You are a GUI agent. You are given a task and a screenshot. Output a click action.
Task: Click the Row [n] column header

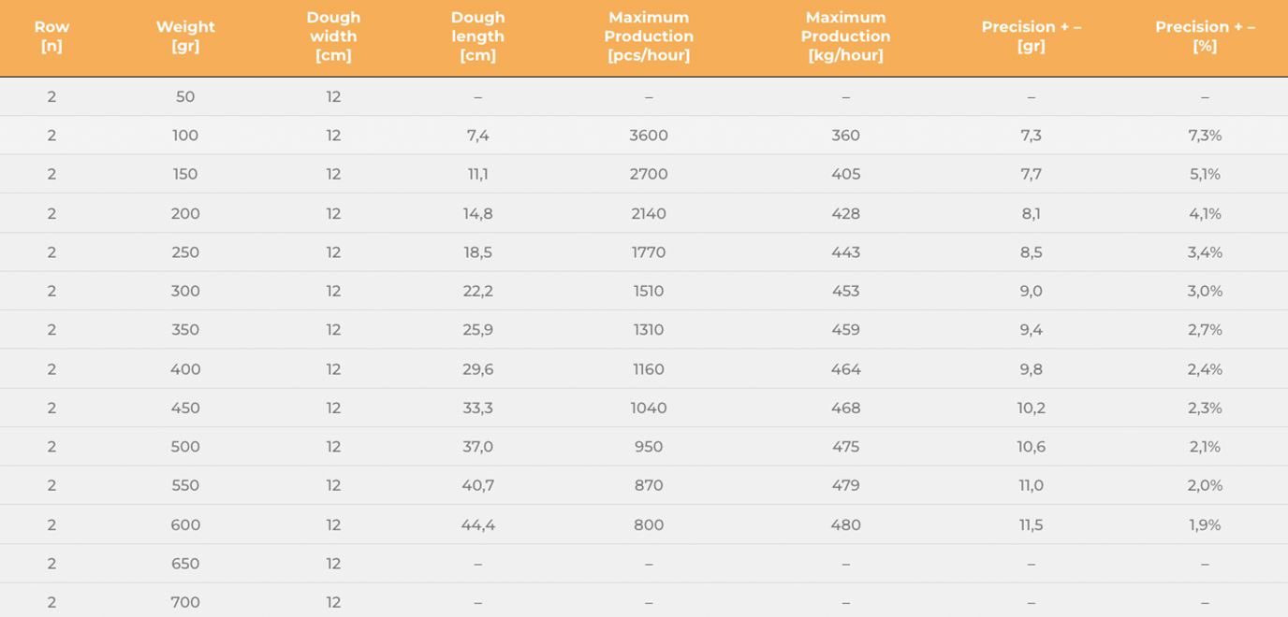(51, 36)
